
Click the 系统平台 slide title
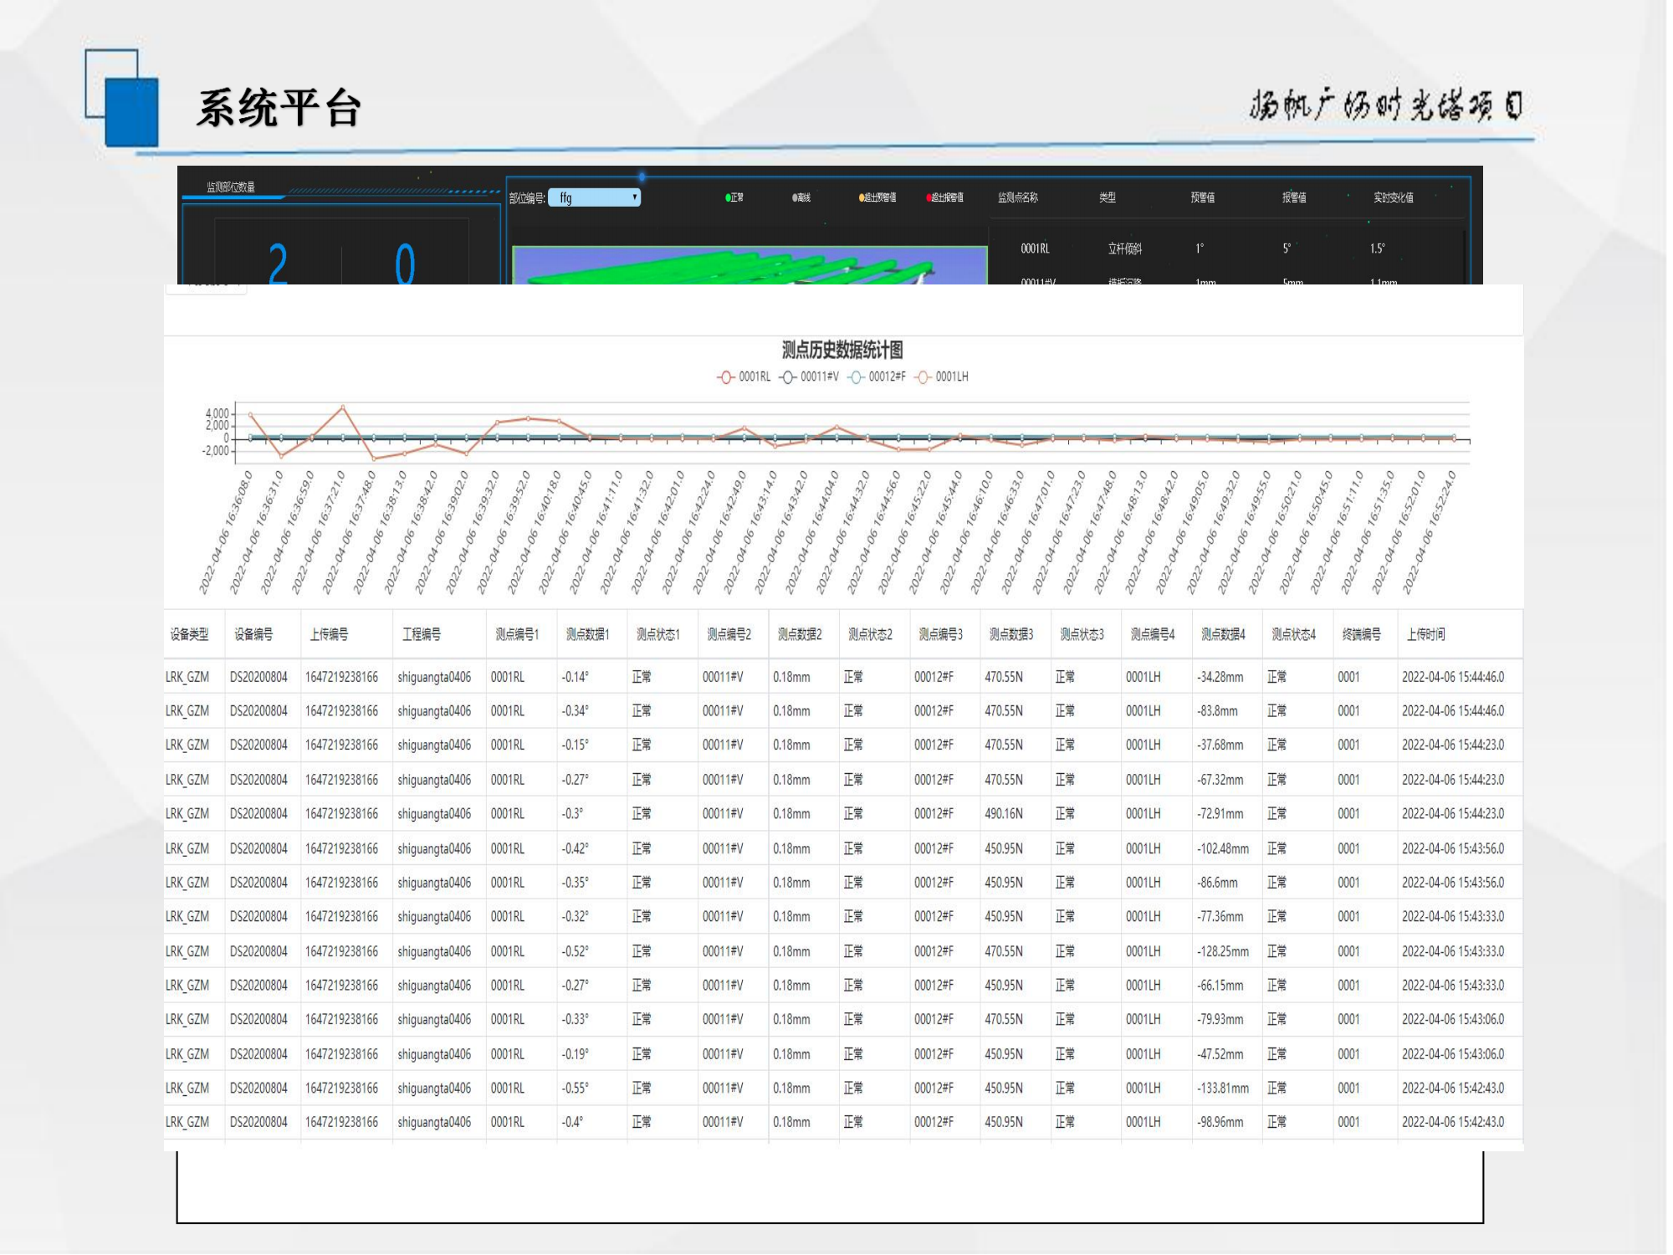(x=279, y=109)
